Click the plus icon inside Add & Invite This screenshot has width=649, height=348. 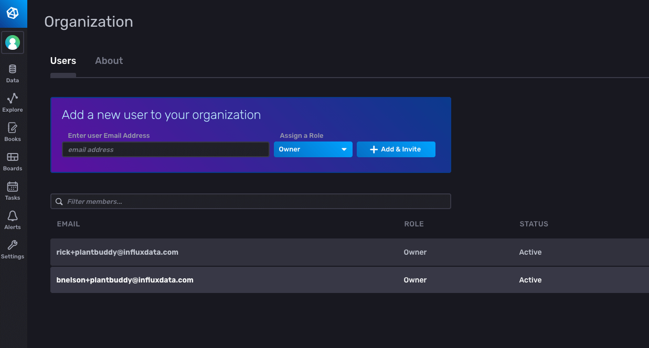click(374, 149)
